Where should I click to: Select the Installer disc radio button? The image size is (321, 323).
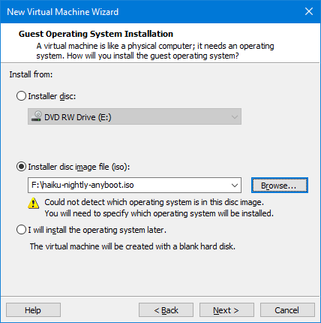tap(21, 96)
